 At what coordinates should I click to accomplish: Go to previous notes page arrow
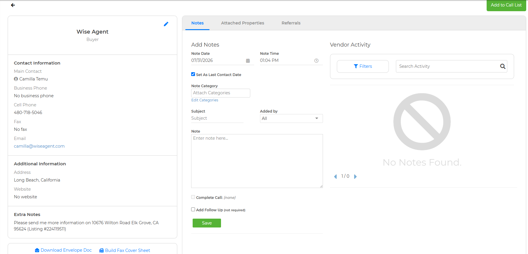pyautogui.click(x=335, y=177)
